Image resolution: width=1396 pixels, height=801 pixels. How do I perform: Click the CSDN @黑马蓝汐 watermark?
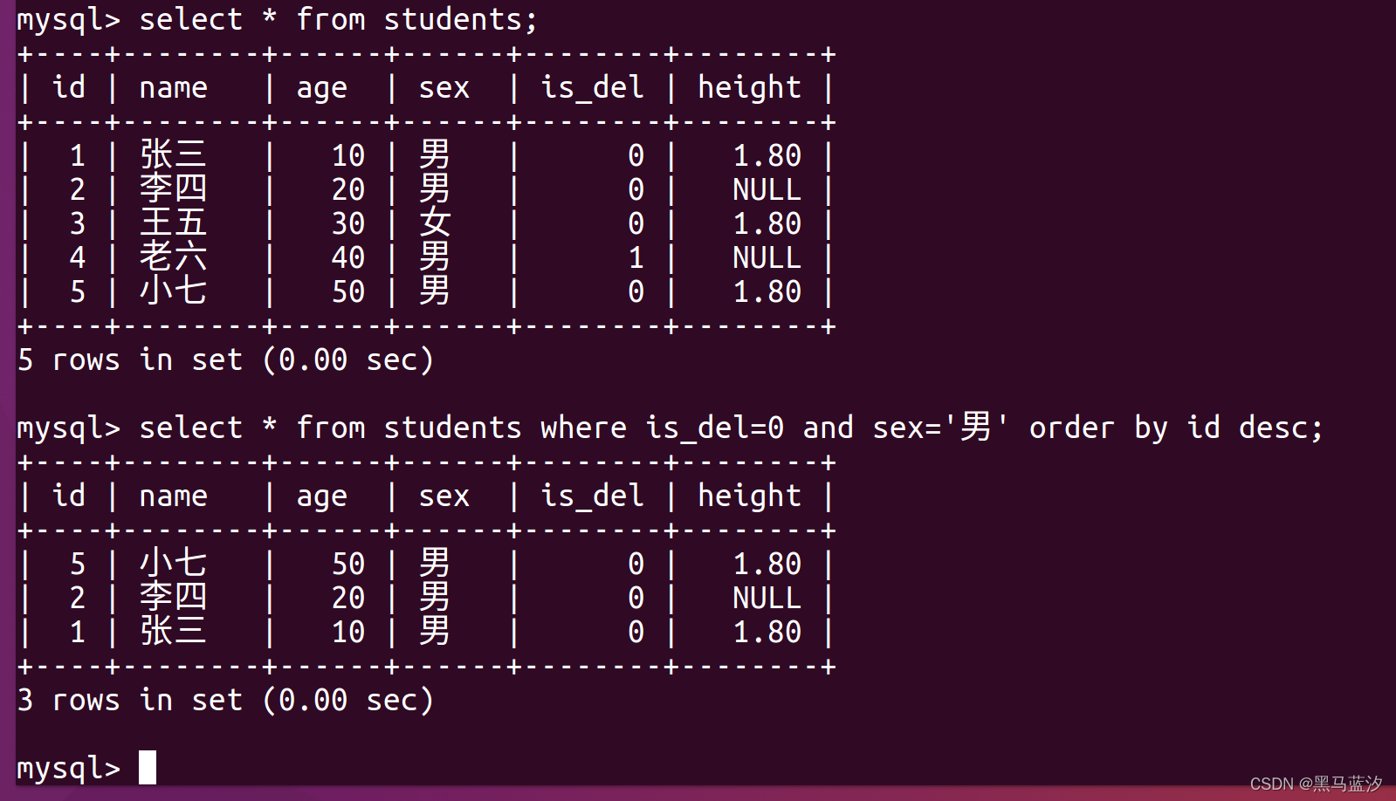(x=1316, y=784)
